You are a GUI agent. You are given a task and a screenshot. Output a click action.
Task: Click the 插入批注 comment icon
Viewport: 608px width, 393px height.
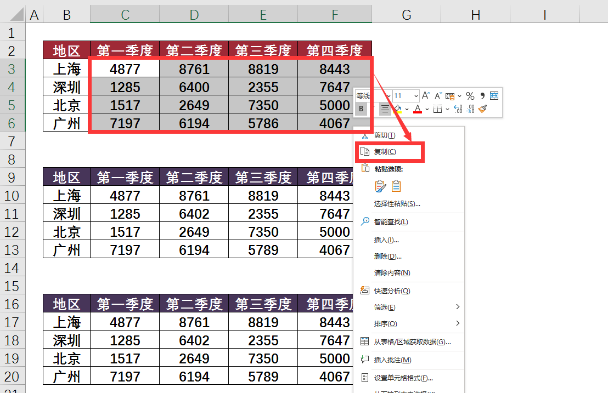click(x=365, y=360)
